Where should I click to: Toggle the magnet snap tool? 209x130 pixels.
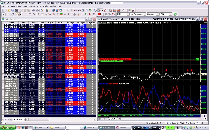click(17, 14)
